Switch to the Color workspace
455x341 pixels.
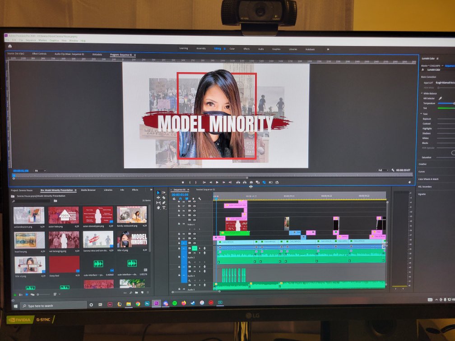pos(232,49)
